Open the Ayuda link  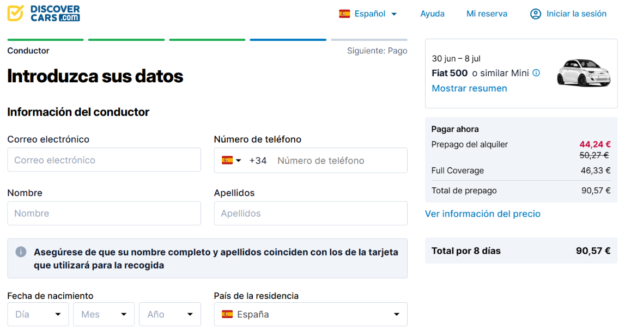[432, 14]
